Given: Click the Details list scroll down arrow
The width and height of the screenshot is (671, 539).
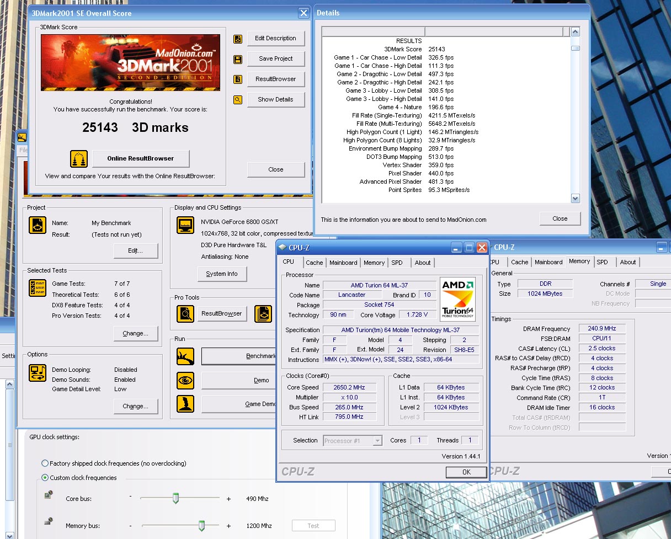Looking at the screenshot, I should click(x=576, y=199).
